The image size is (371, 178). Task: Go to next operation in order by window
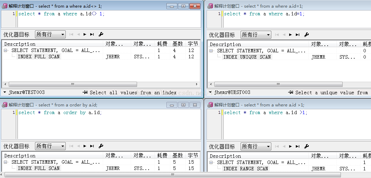[85, 146]
